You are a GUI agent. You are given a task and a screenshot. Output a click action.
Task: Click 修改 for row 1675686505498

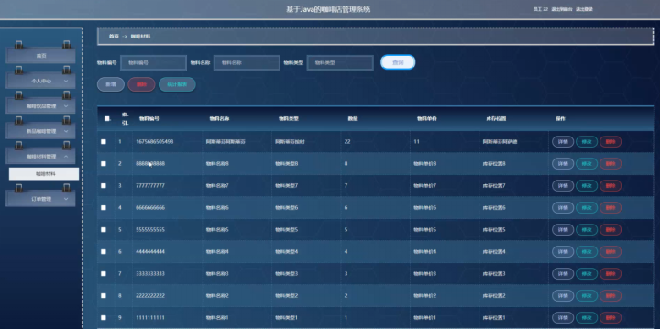587,142
